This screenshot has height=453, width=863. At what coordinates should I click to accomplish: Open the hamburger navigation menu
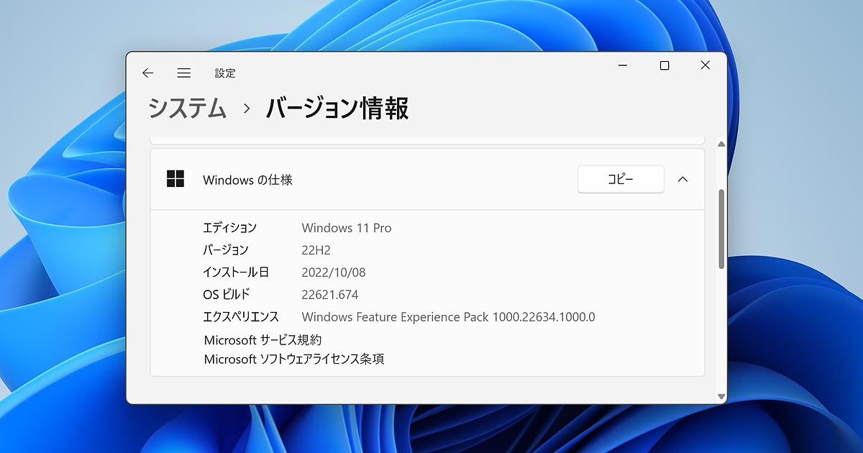point(184,73)
